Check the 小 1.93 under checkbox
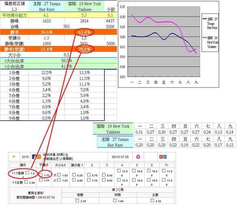Viewport: 243px width, 205px height. click(x=59, y=180)
